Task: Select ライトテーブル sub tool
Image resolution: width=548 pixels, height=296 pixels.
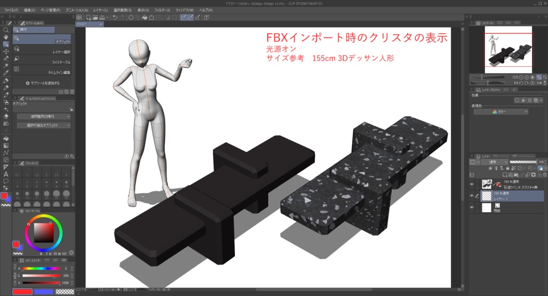Action: pos(42,60)
